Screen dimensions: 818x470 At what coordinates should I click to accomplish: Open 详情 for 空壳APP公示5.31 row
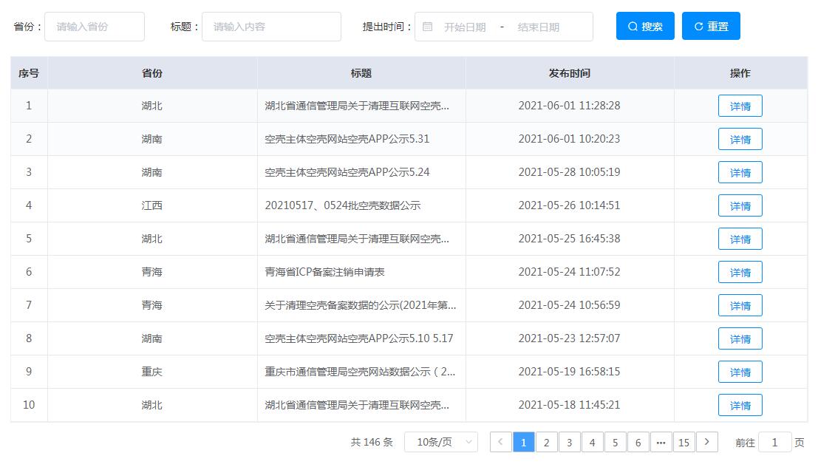(x=740, y=139)
